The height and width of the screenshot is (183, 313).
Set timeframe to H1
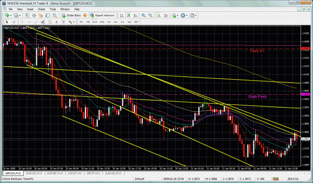point(109,22)
